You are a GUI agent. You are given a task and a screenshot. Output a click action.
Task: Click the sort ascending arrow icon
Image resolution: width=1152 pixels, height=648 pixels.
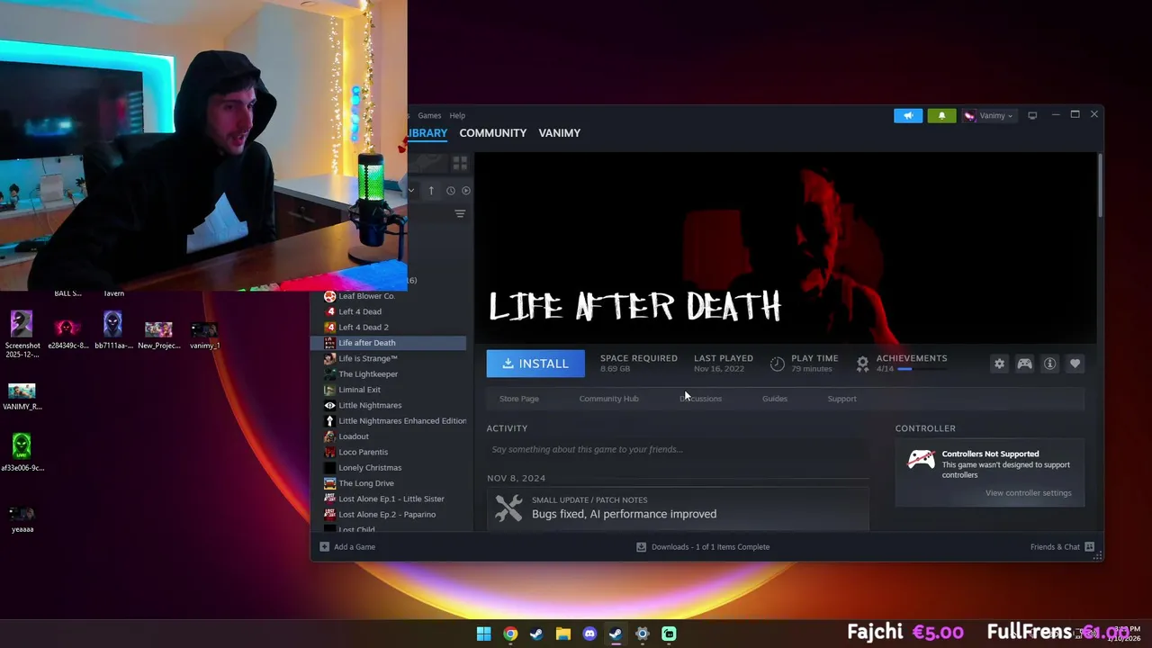[431, 191]
